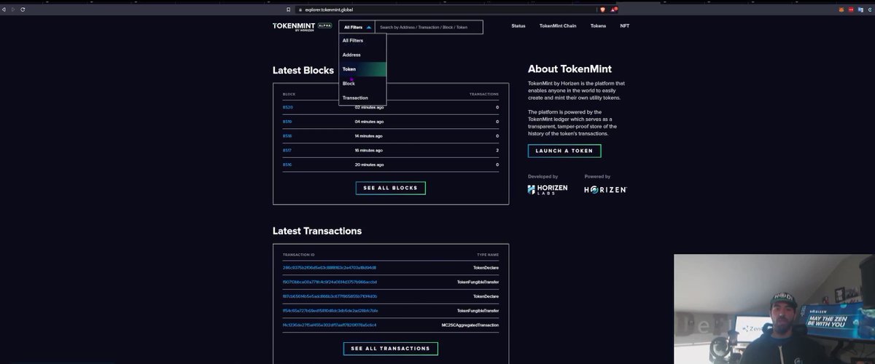The width and height of the screenshot is (875, 364).
Task: Click the browser forward arrow
Action: coord(13,9)
